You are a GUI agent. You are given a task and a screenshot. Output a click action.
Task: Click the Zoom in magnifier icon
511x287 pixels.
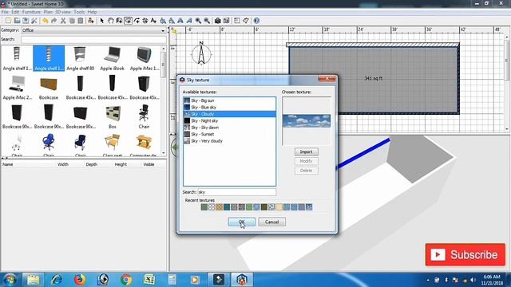[198, 21]
